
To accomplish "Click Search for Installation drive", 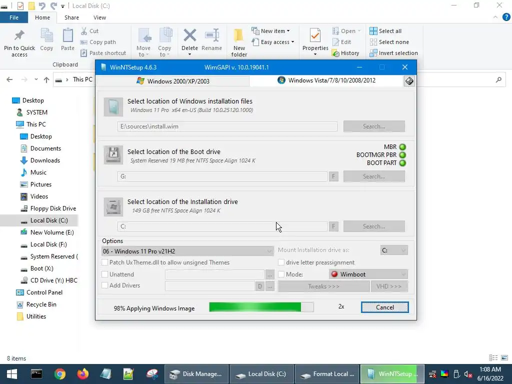I will pos(374,226).
